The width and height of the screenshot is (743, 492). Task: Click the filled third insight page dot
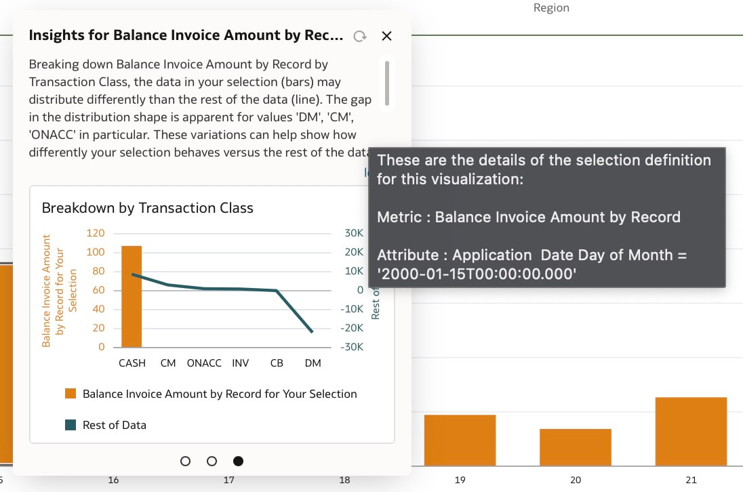[x=239, y=462]
